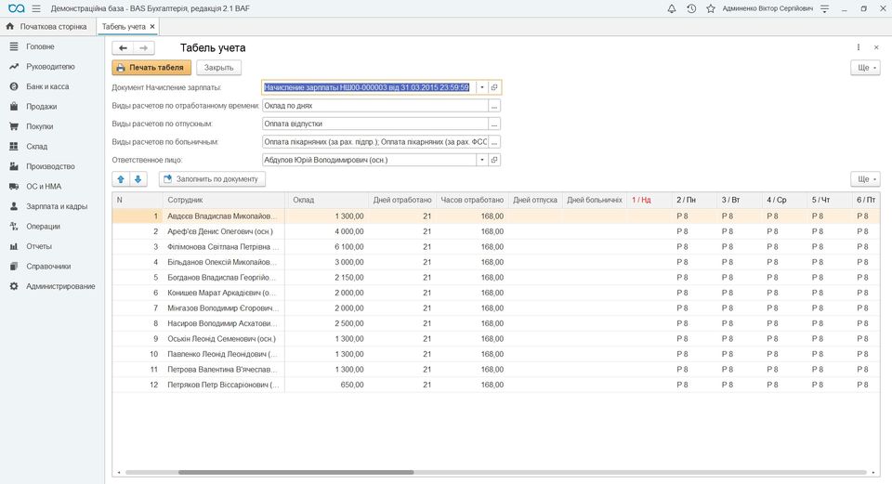Open notifications bell
The image size is (892, 484).
pyautogui.click(x=672, y=8)
